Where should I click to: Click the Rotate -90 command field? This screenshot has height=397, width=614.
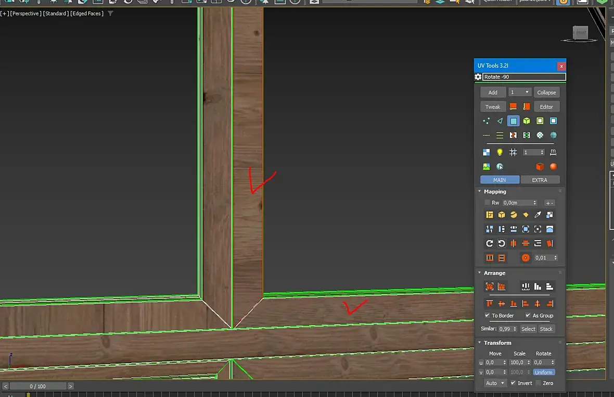click(524, 77)
